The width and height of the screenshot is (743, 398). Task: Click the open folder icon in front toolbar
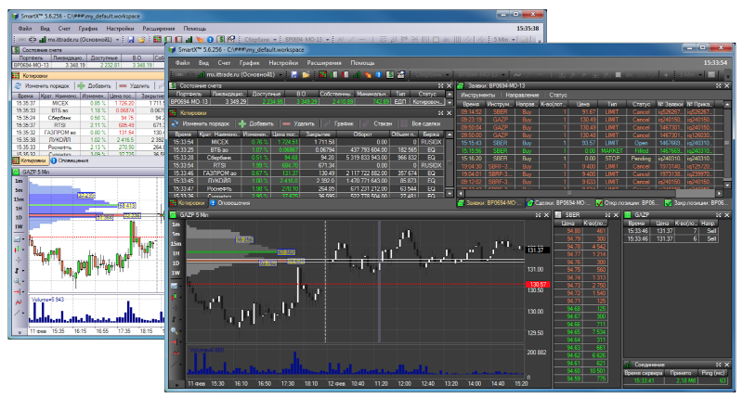pos(306,75)
